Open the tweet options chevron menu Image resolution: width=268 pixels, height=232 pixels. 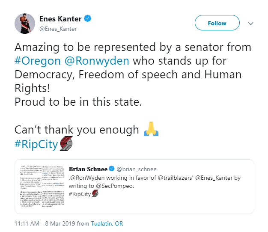click(x=251, y=23)
